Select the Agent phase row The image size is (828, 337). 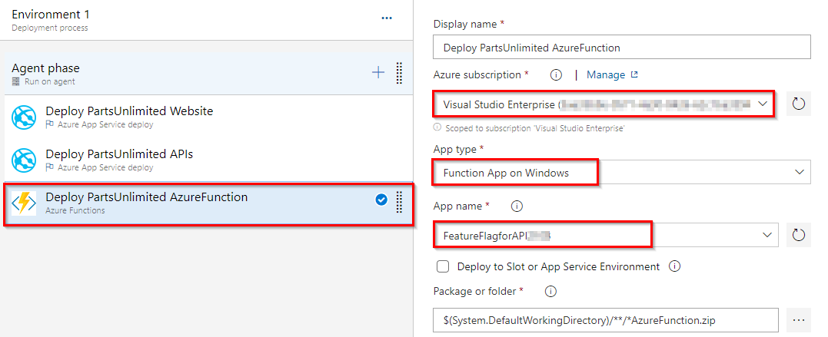point(208,73)
